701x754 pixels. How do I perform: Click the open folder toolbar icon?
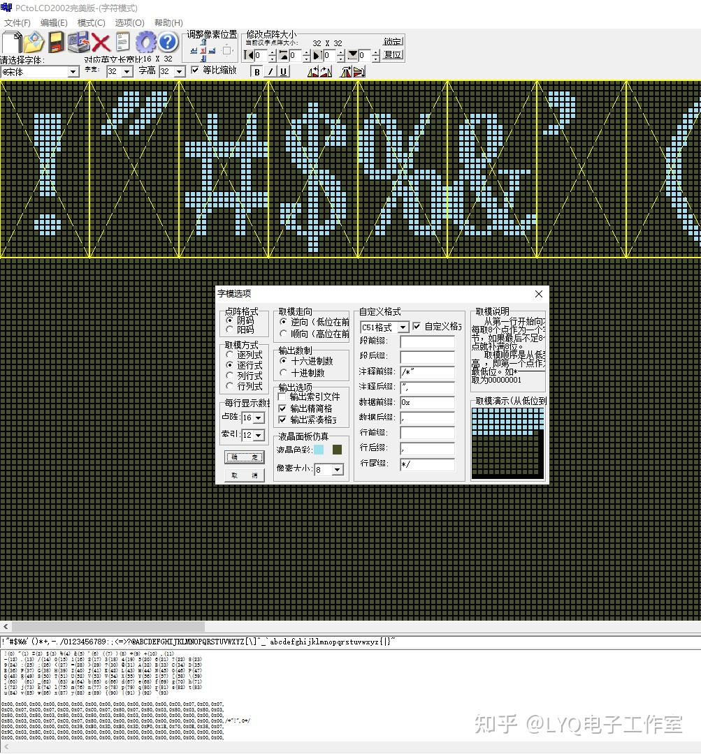click(x=34, y=43)
